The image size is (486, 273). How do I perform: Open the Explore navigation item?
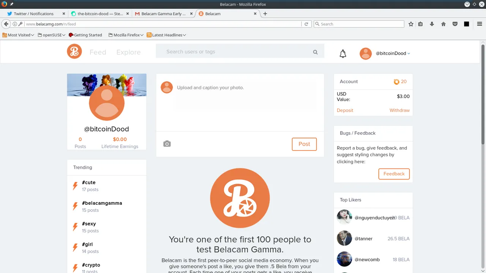tap(128, 52)
